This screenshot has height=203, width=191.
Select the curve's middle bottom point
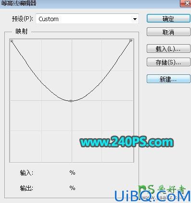[x=71, y=101]
